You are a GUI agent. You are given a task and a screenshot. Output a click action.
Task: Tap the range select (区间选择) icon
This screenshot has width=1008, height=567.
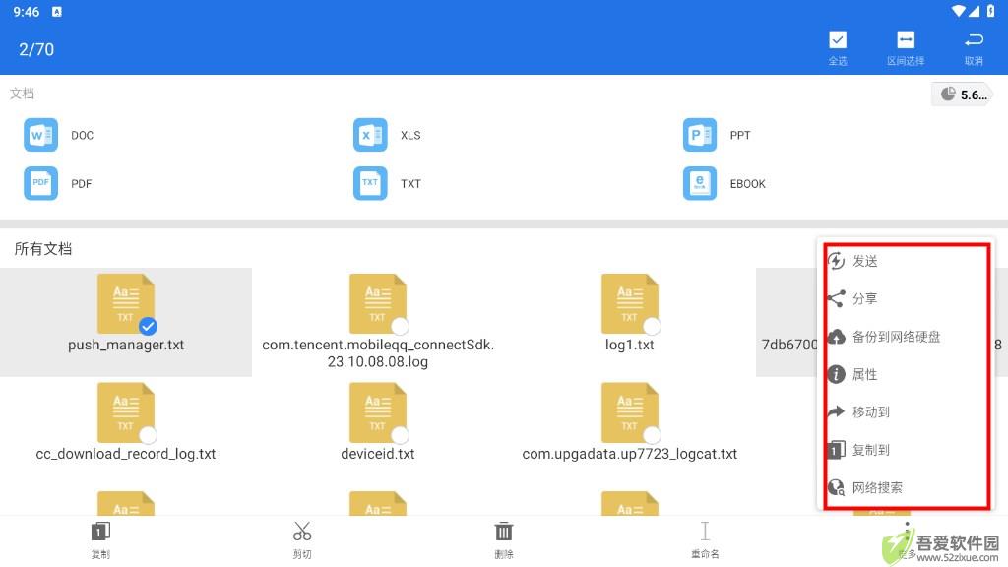point(906,39)
